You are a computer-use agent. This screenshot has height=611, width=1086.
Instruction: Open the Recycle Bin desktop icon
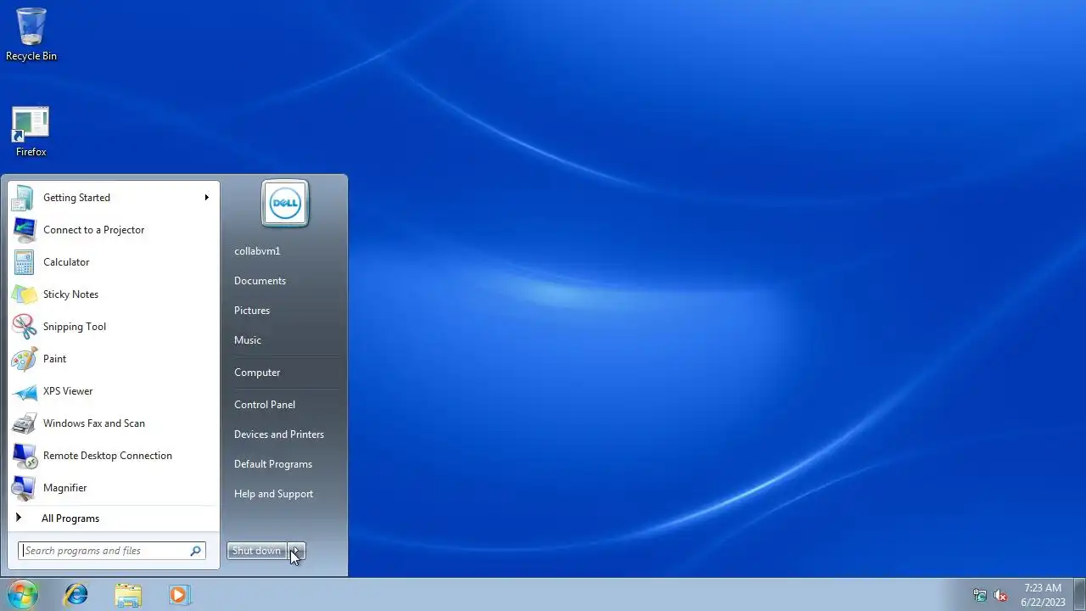tap(31, 34)
